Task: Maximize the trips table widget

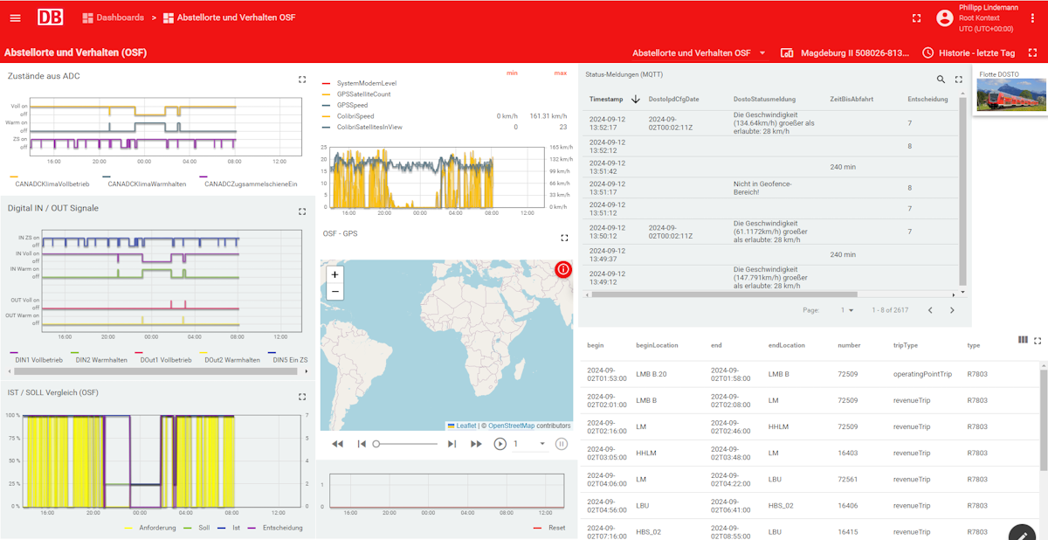Action: point(1038,340)
